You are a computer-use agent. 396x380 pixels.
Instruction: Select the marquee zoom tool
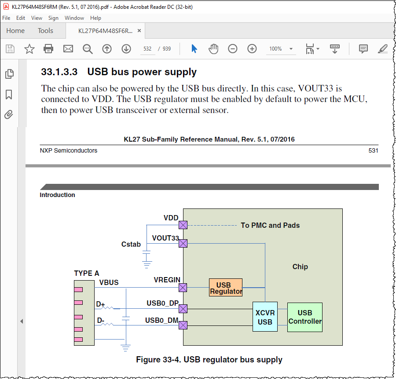(x=87, y=49)
